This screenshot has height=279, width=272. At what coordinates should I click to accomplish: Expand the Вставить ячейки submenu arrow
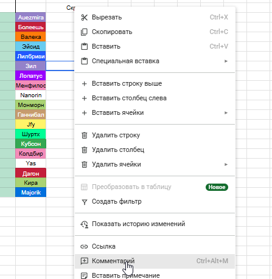click(x=226, y=112)
